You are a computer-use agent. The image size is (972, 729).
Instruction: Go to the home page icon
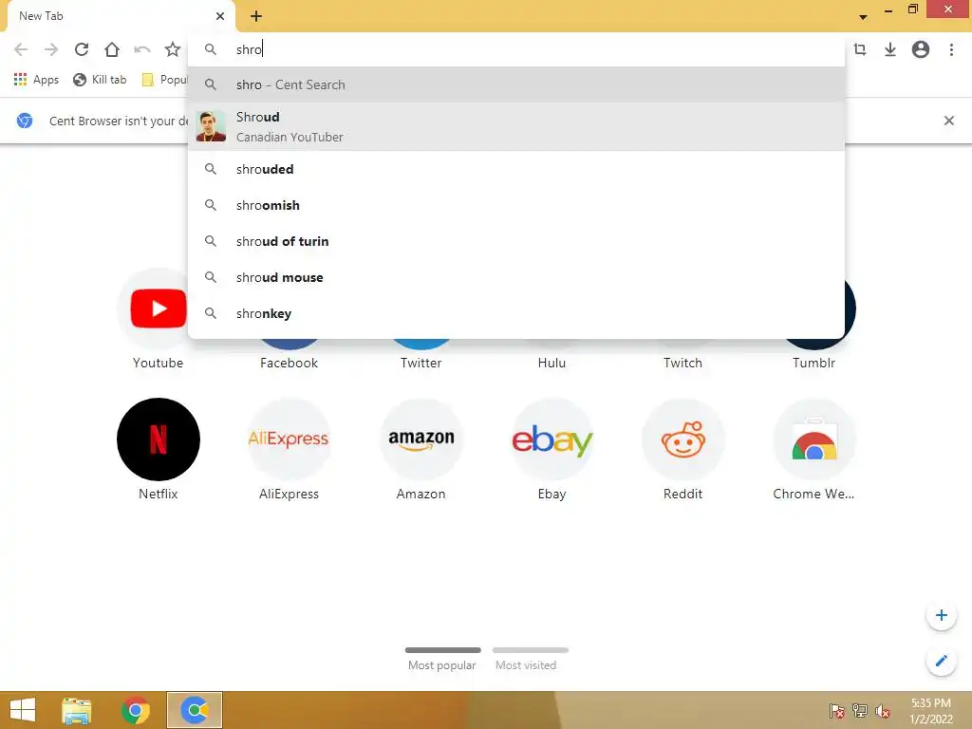coord(112,49)
